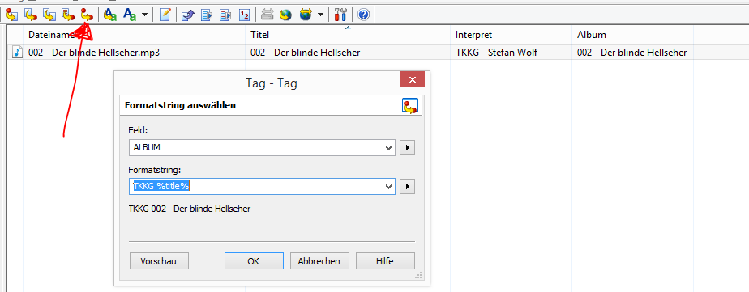The height and width of the screenshot is (292, 749).
Task: Open the Feld ALBUM combo box
Action: click(x=262, y=148)
